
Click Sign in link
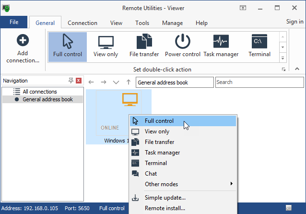(x=294, y=22)
